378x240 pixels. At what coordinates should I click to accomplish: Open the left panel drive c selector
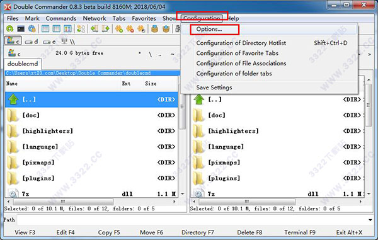coord(14,54)
